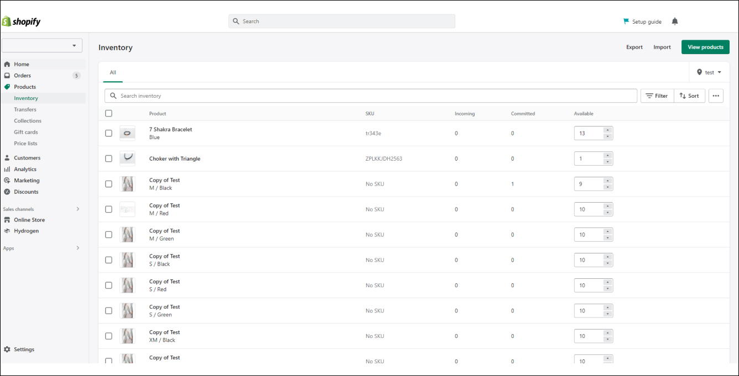Viewport: 739px width, 376px height.
Task: Click the magnifier icon in top search bar
Action: pos(237,22)
